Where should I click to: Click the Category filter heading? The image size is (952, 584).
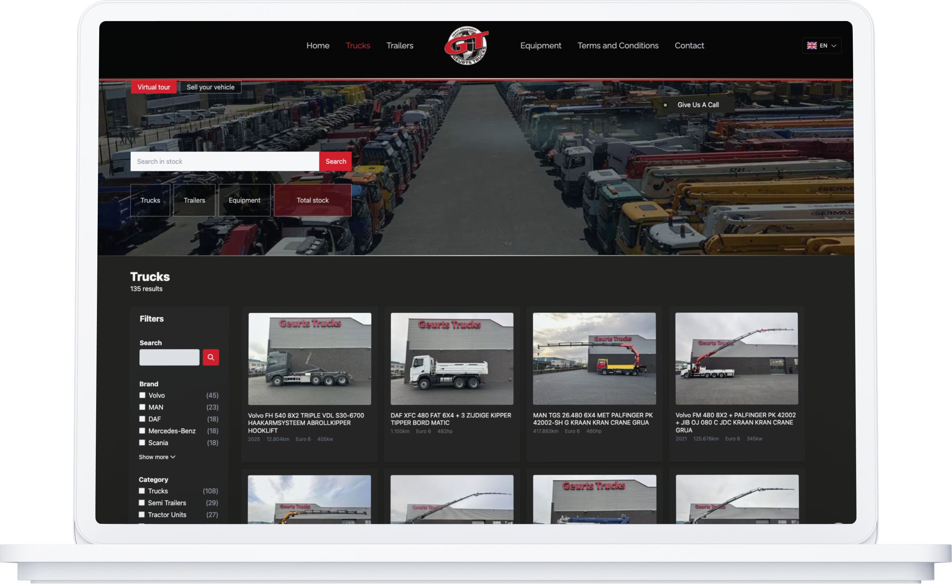[153, 480]
